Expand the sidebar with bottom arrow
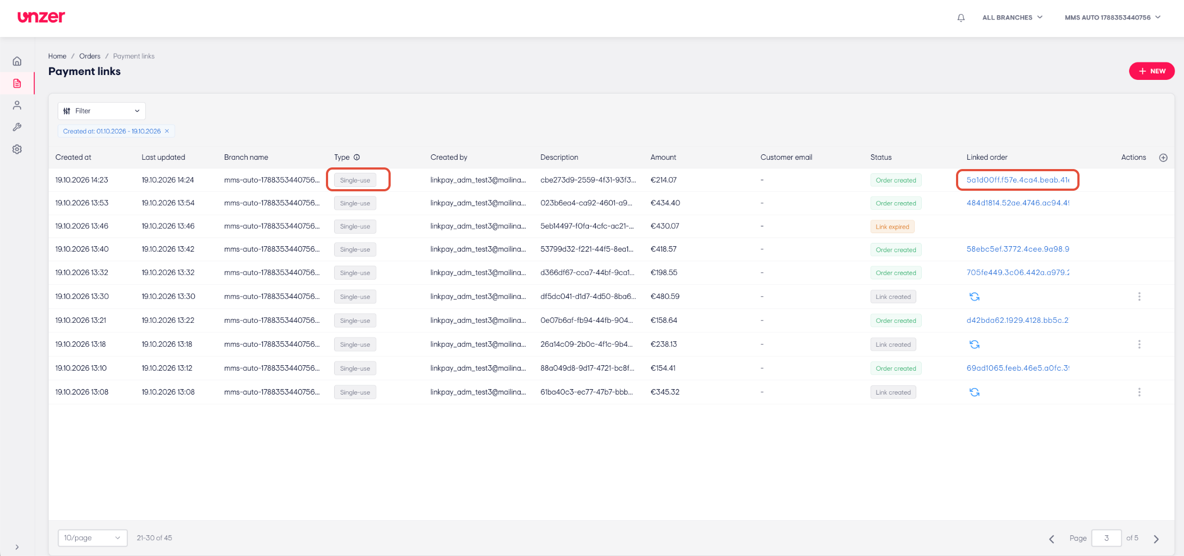Viewport: 1184px width, 556px height. click(x=17, y=547)
